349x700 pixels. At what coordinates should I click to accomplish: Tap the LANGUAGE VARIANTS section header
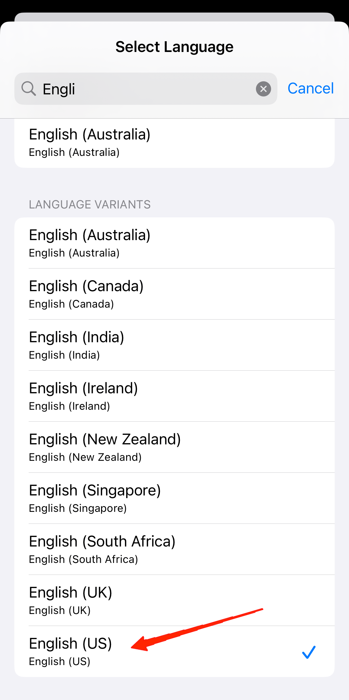pos(89,205)
